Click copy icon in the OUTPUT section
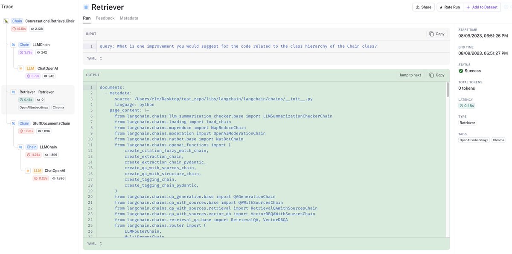Image resolution: width=512 pixels, height=254 pixels. (431, 75)
